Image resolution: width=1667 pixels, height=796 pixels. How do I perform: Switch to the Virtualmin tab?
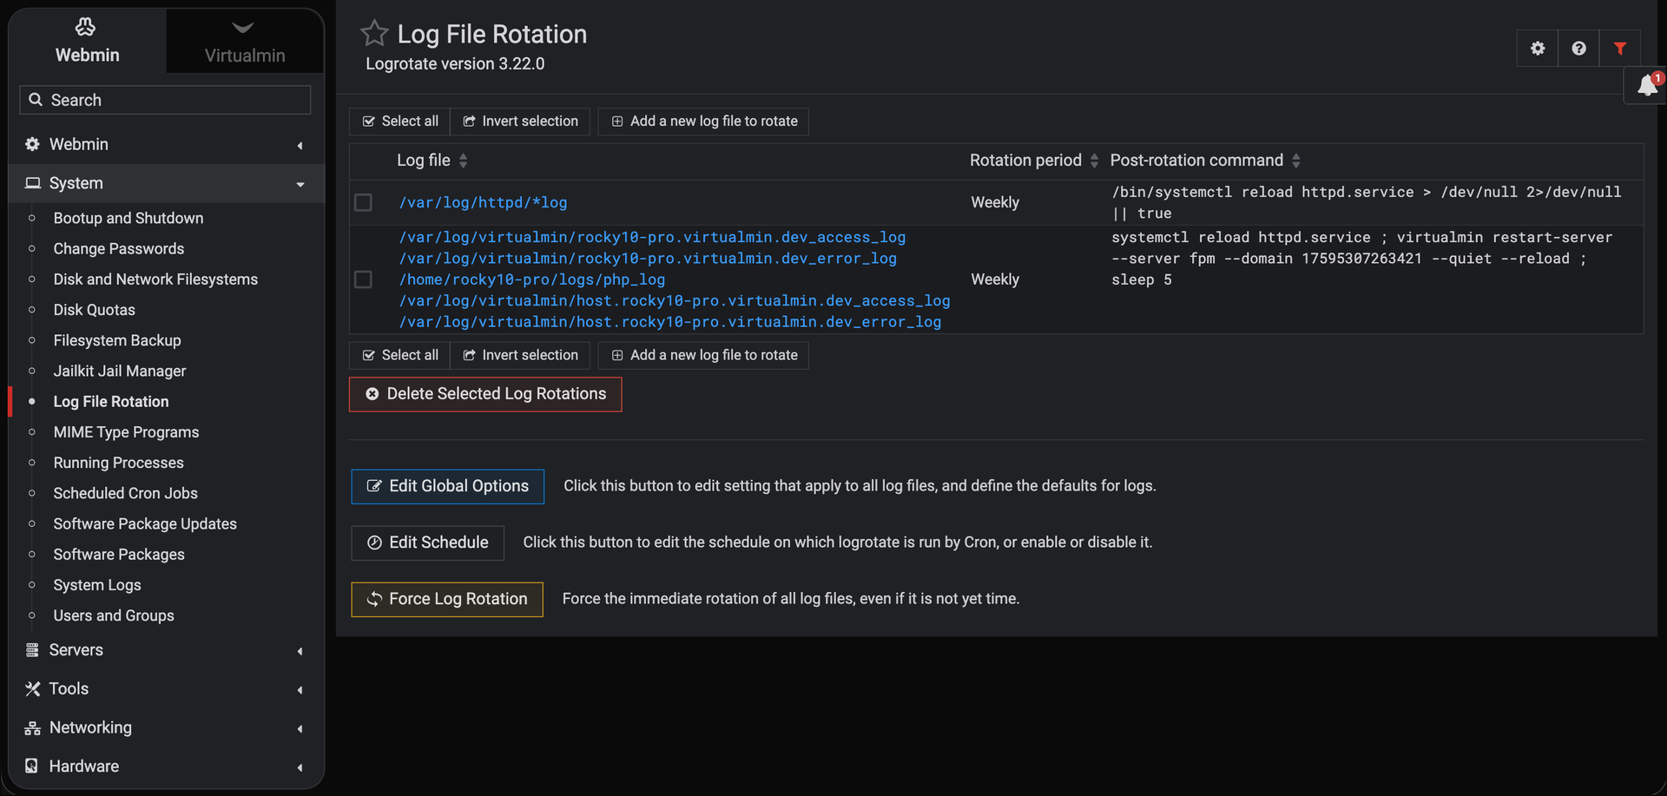245,42
